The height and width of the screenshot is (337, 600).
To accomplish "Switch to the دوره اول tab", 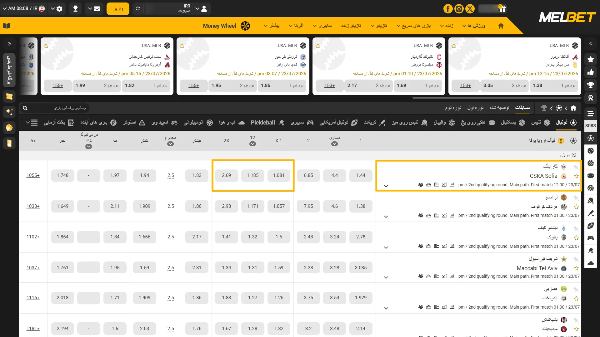I will pyautogui.click(x=475, y=108).
